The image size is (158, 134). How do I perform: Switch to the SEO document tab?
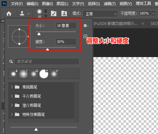click(x=154, y=24)
